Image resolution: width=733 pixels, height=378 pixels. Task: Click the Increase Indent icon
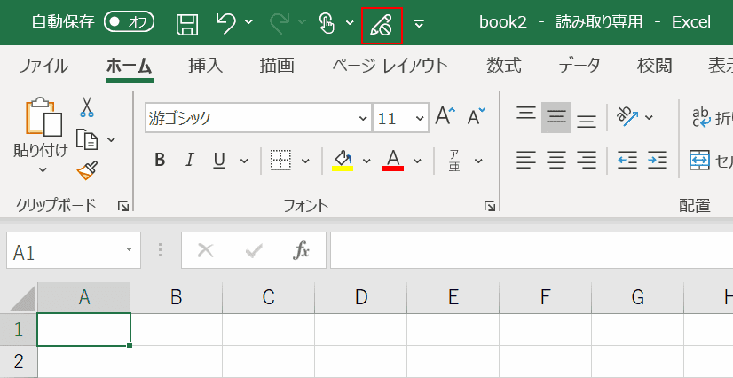658,161
